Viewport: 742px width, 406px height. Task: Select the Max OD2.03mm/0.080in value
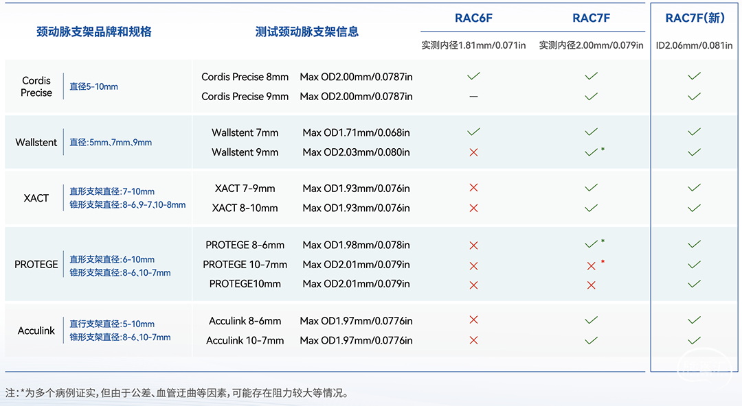(356, 152)
